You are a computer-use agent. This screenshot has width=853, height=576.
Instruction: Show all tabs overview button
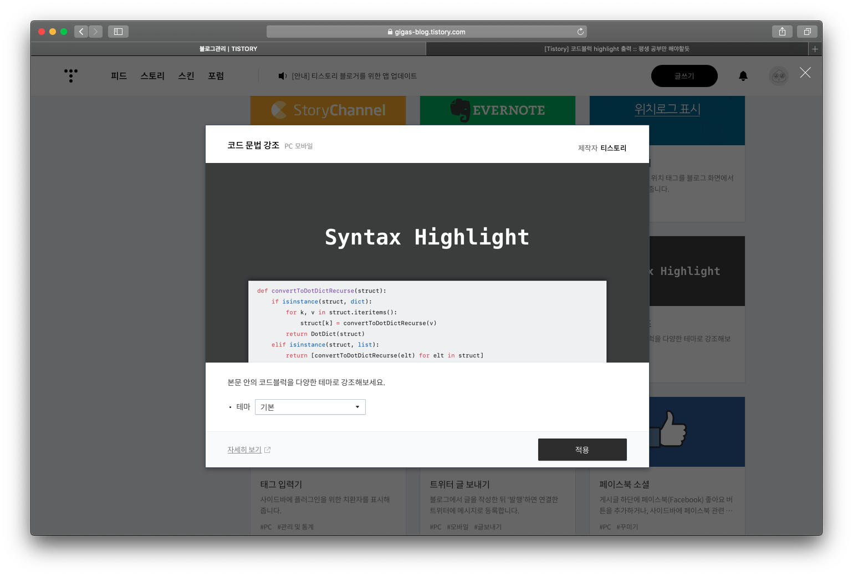coord(807,32)
